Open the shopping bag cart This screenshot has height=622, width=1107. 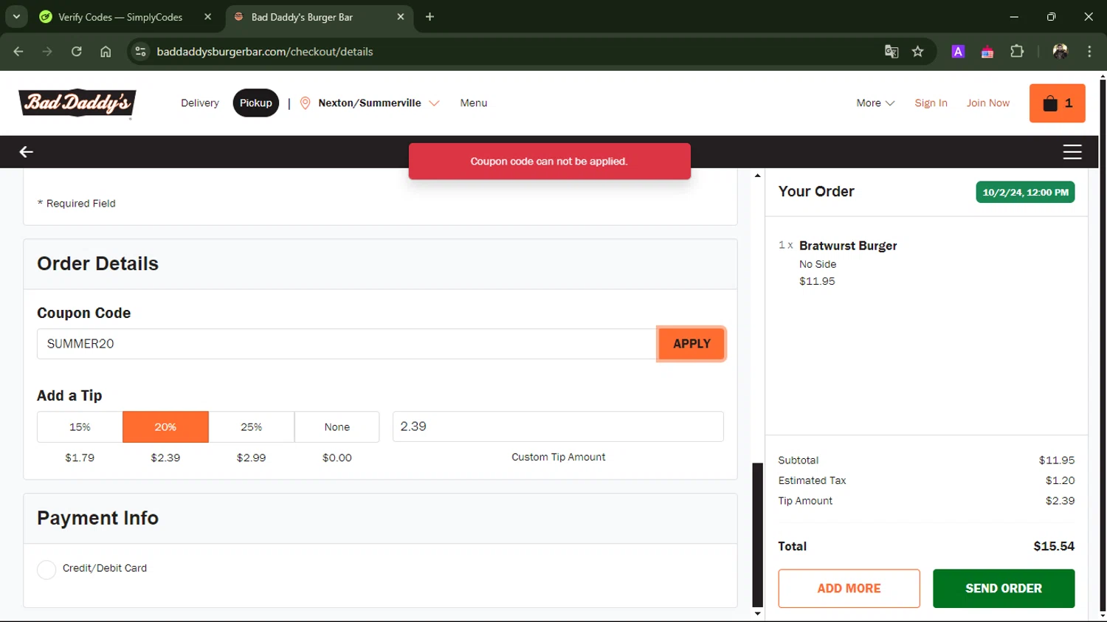tap(1057, 103)
